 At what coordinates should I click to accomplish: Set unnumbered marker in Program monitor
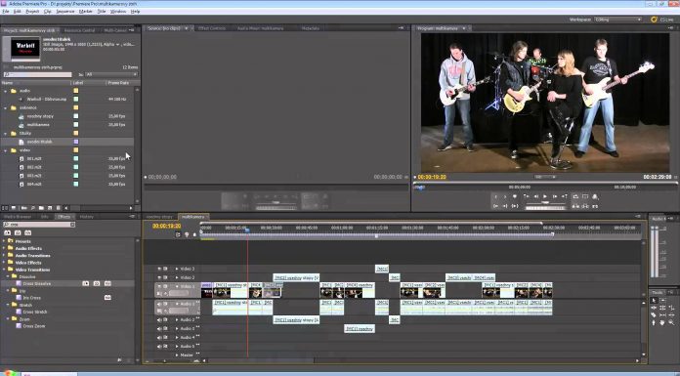tap(515, 196)
